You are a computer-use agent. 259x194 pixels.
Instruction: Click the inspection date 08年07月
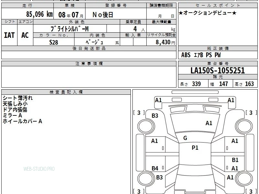point(71,15)
